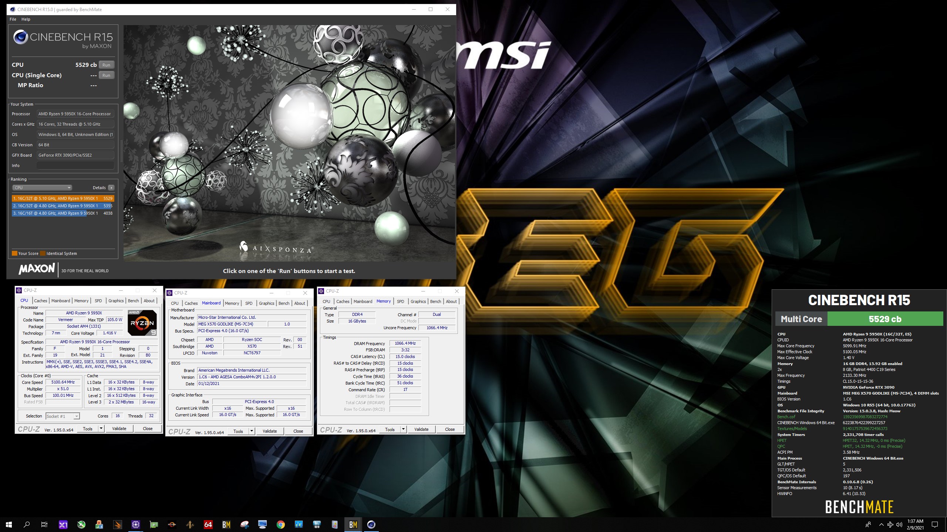Switch to SPD tab in CPU-Z Memory window

click(x=400, y=301)
